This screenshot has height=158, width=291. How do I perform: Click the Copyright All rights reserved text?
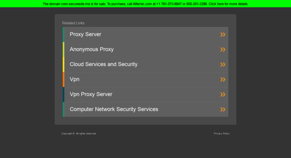[79, 134]
